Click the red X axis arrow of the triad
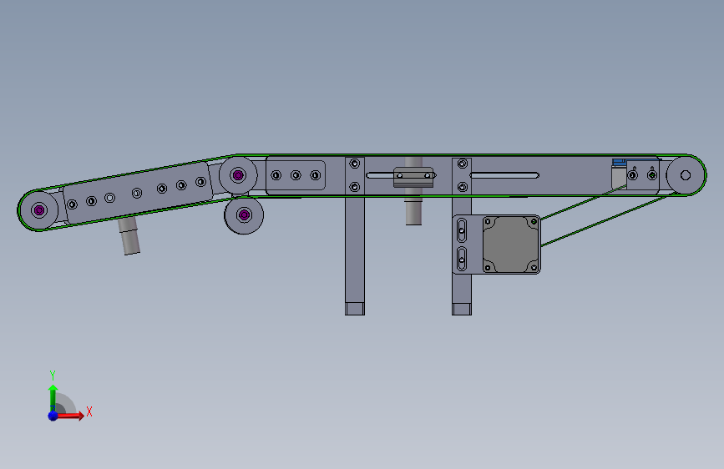Screen dimensions: 724x469 pyautogui.click(x=70, y=416)
